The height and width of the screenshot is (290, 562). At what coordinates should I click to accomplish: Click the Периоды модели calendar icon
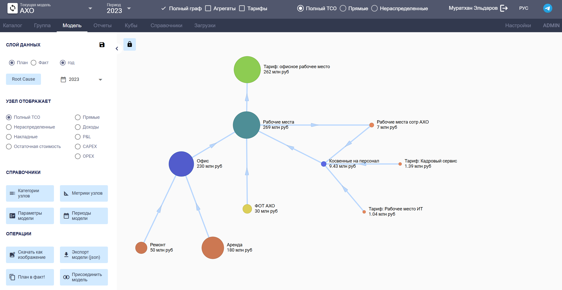(66, 216)
